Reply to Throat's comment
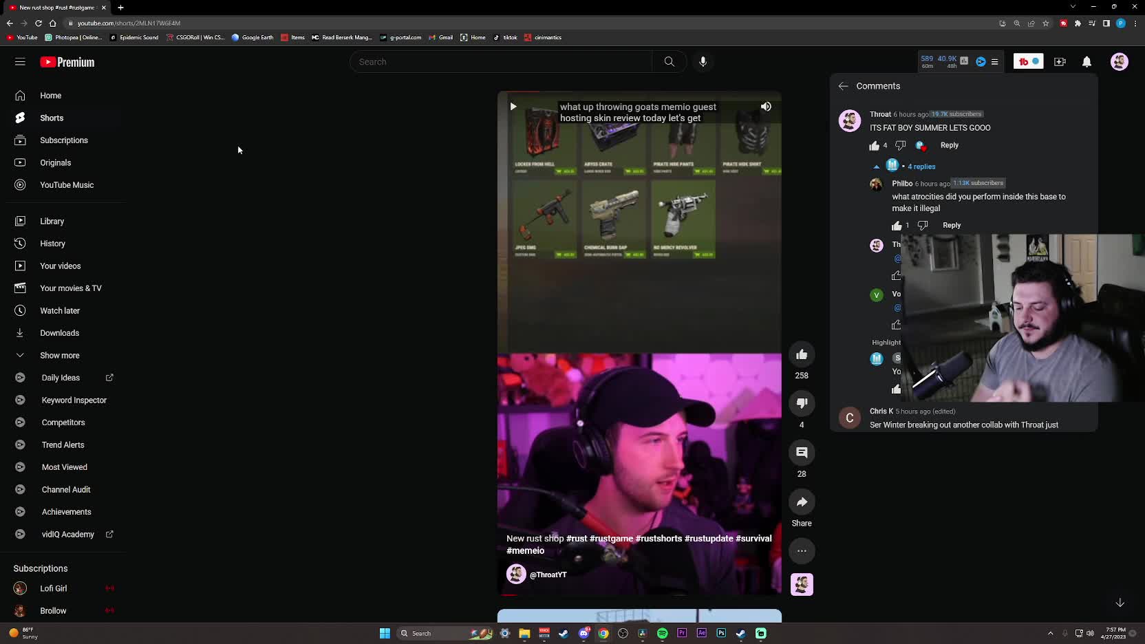The height and width of the screenshot is (644, 1145). point(950,145)
